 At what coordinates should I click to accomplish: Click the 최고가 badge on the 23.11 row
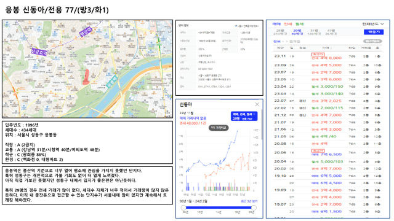(318, 54)
